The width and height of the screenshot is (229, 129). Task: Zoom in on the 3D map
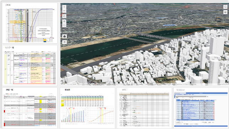click(64, 7)
